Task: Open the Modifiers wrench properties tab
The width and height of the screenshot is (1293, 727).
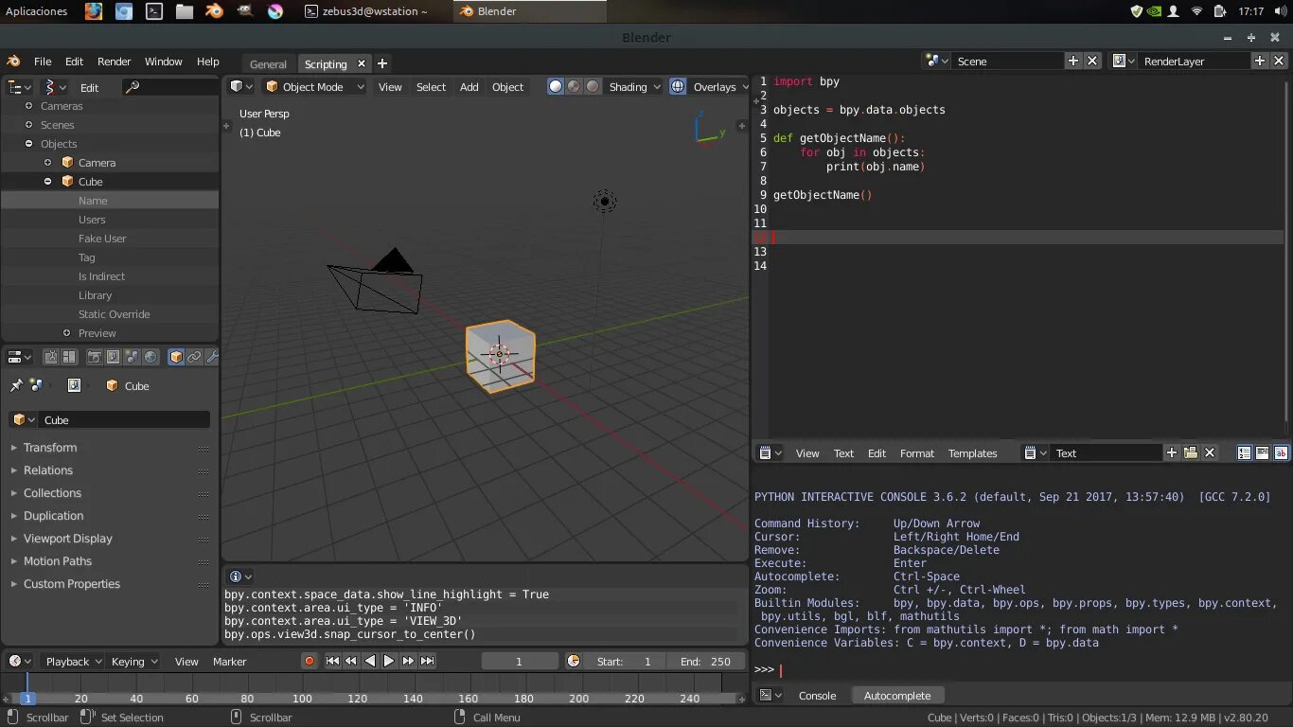Action: [x=212, y=357]
